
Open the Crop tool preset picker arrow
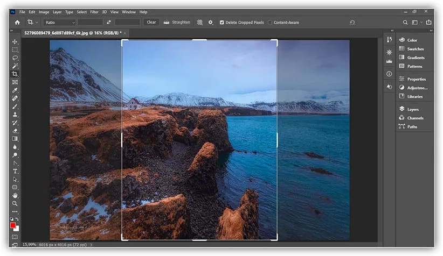point(37,23)
